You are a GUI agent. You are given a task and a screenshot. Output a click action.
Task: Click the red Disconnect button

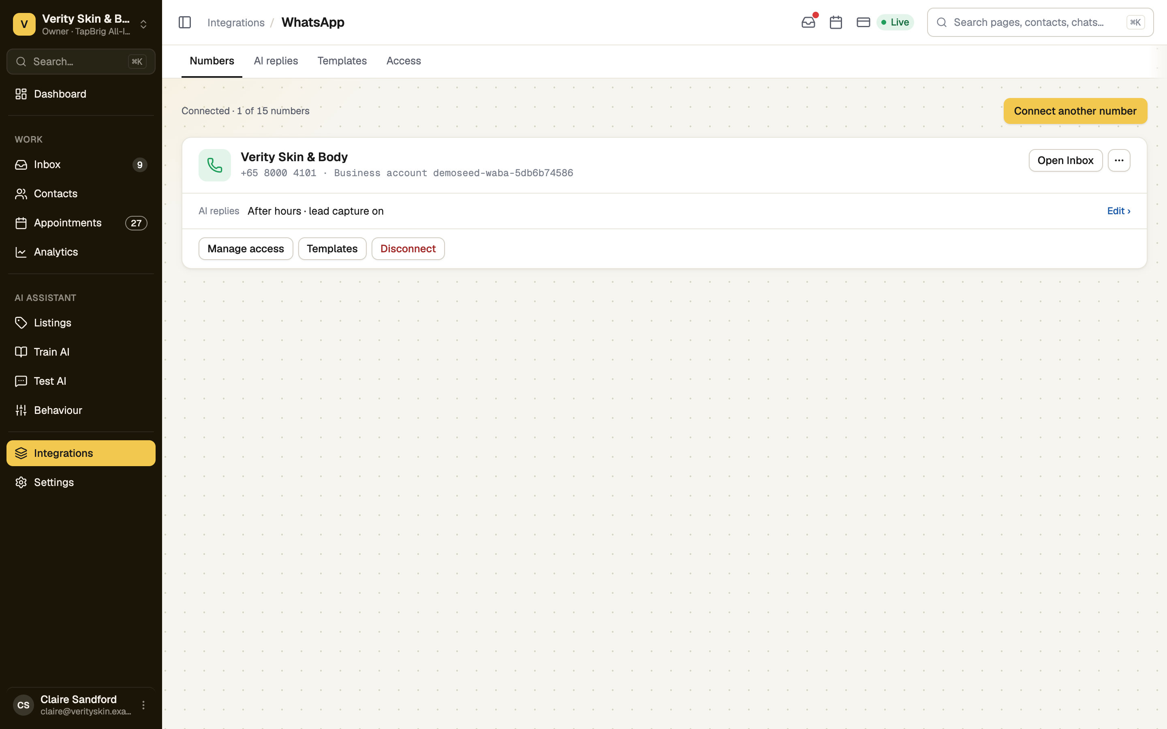[x=408, y=249]
